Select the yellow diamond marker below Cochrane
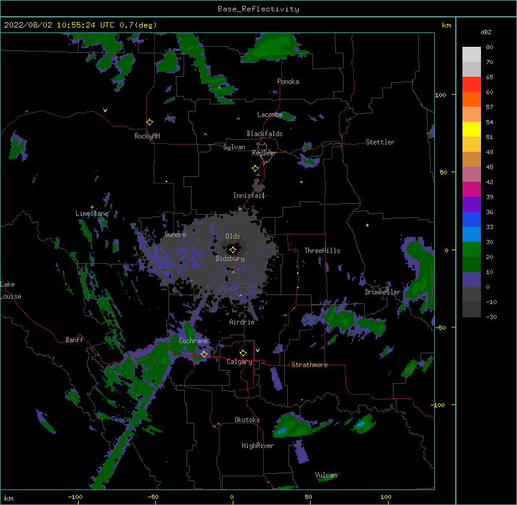 point(204,354)
